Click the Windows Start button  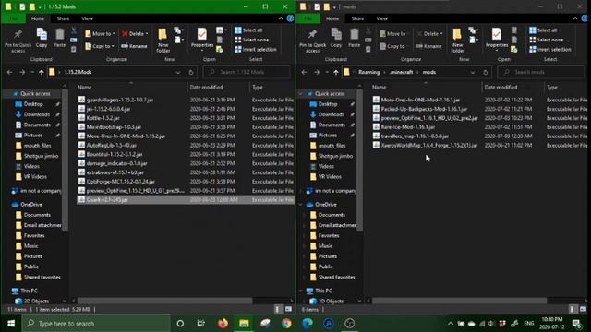click(11, 324)
